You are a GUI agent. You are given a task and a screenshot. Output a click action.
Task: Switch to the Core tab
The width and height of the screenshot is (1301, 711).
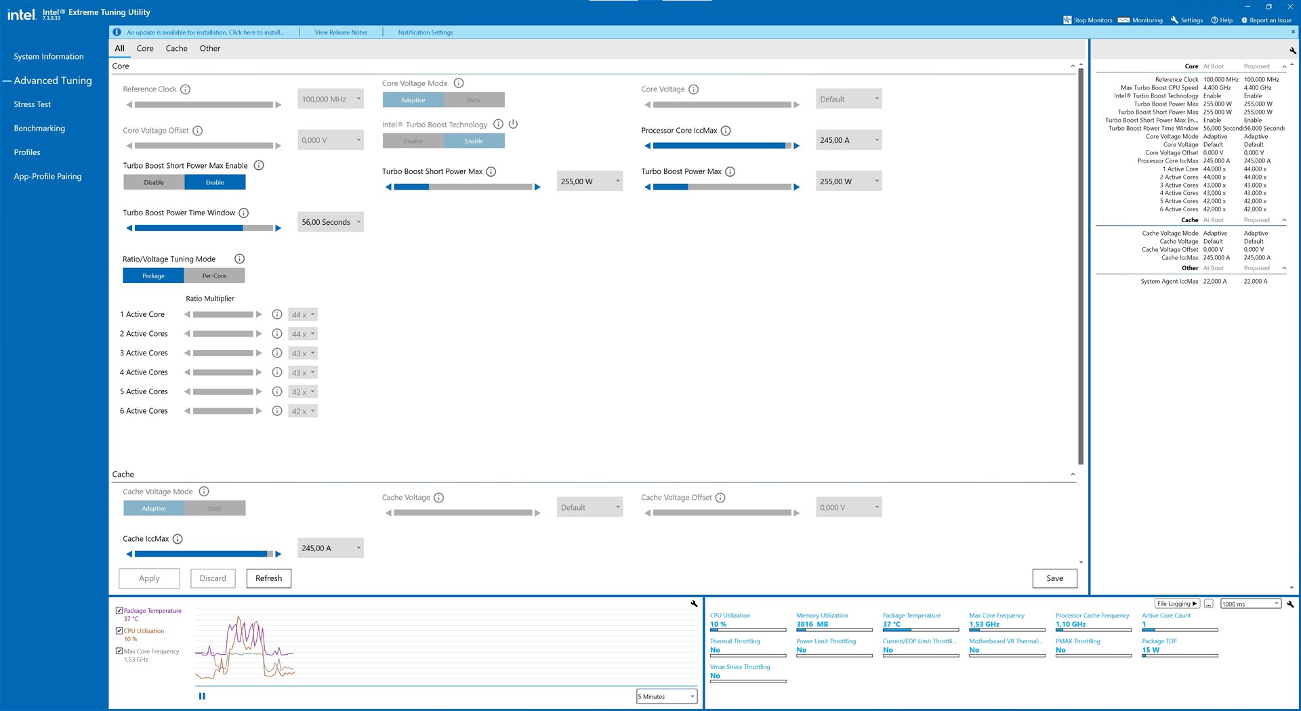click(x=145, y=49)
